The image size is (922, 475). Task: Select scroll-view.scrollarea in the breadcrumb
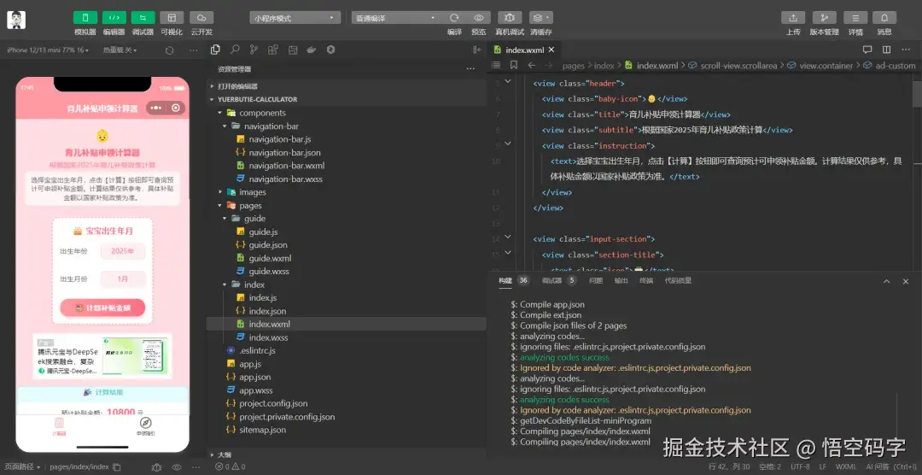[x=738, y=66]
